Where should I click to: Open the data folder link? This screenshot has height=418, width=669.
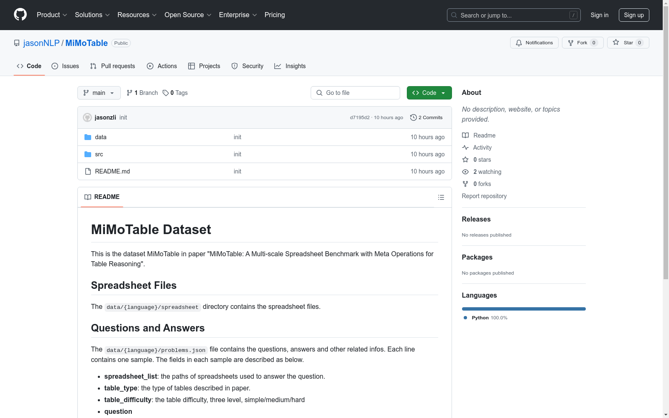[101, 137]
